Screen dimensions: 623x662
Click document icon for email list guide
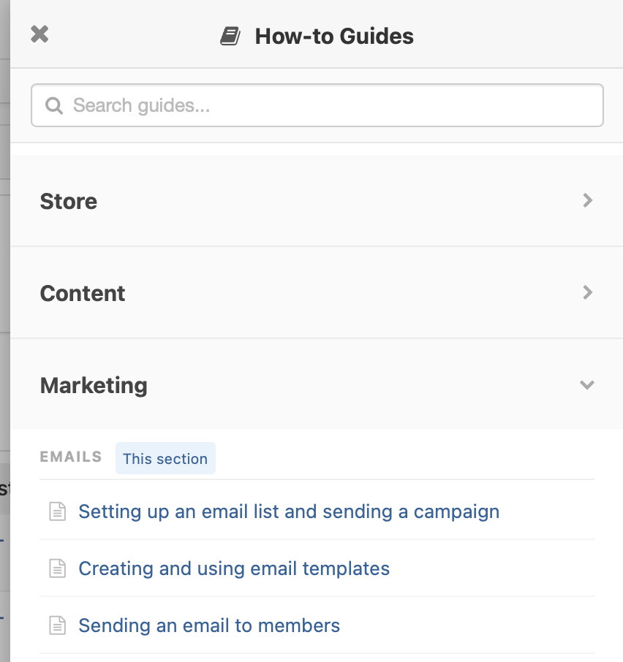(57, 511)
